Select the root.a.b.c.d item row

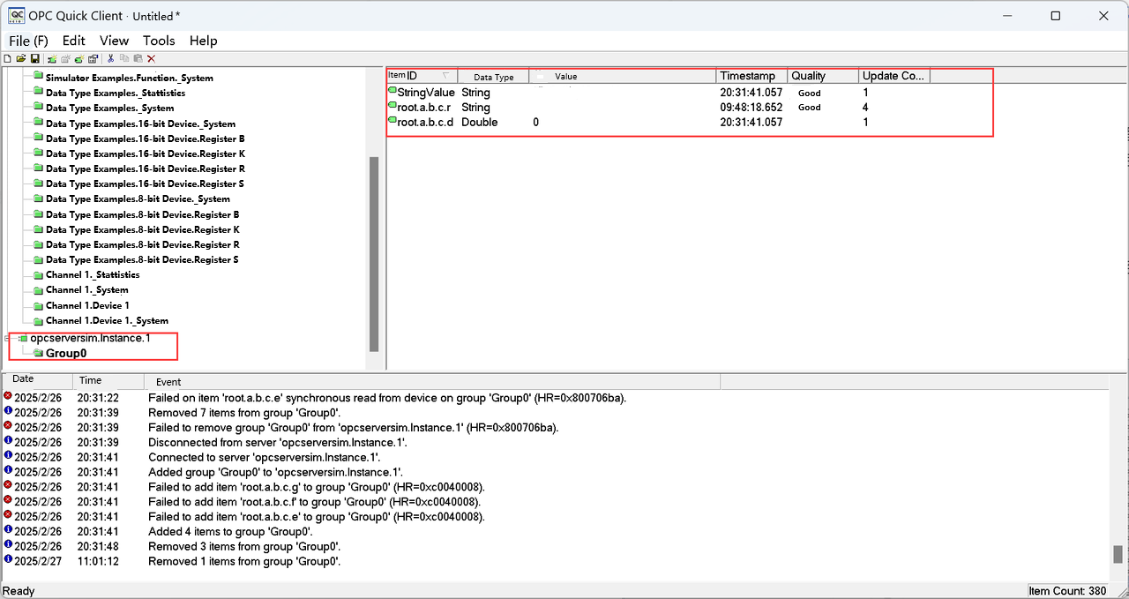(425, 123)
